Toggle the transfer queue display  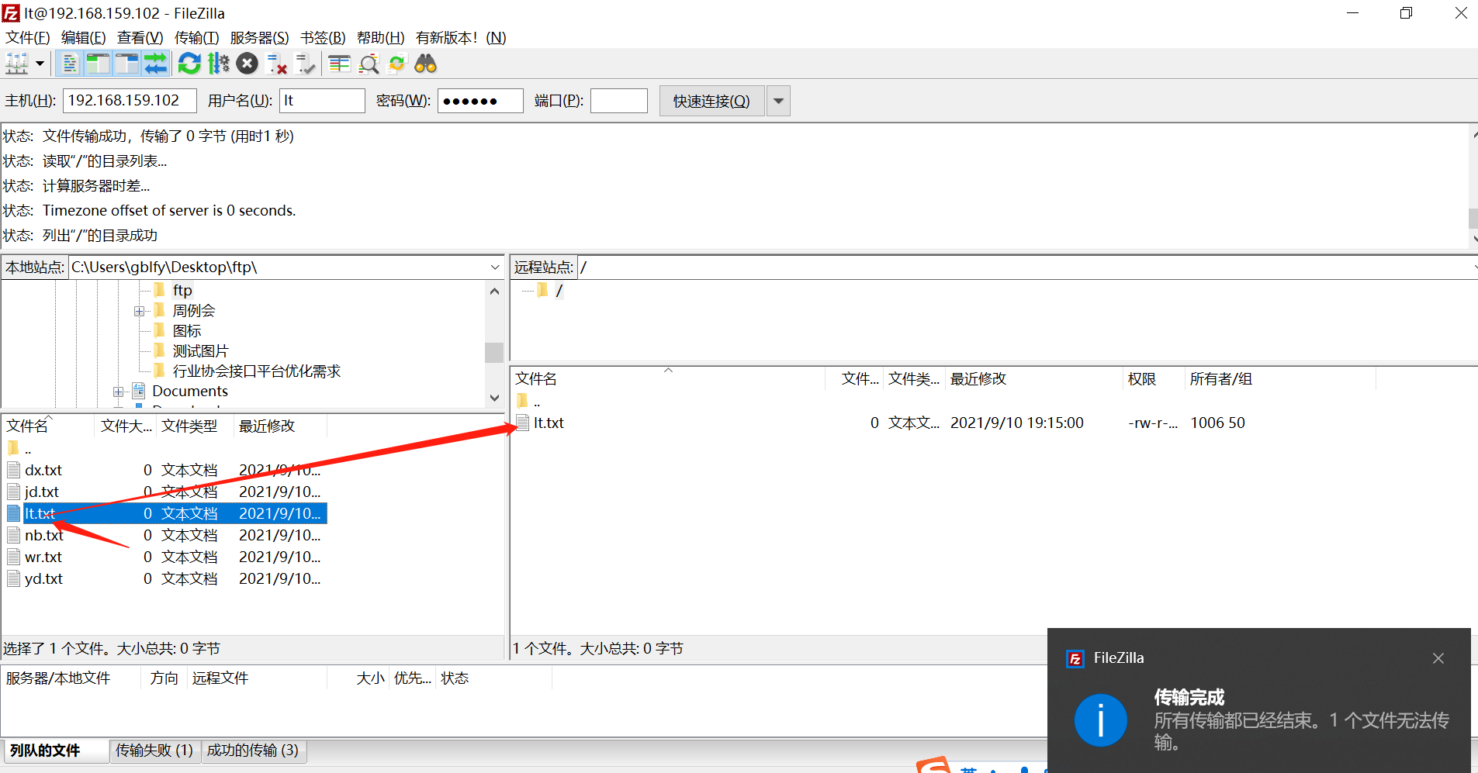click(155, 64)
